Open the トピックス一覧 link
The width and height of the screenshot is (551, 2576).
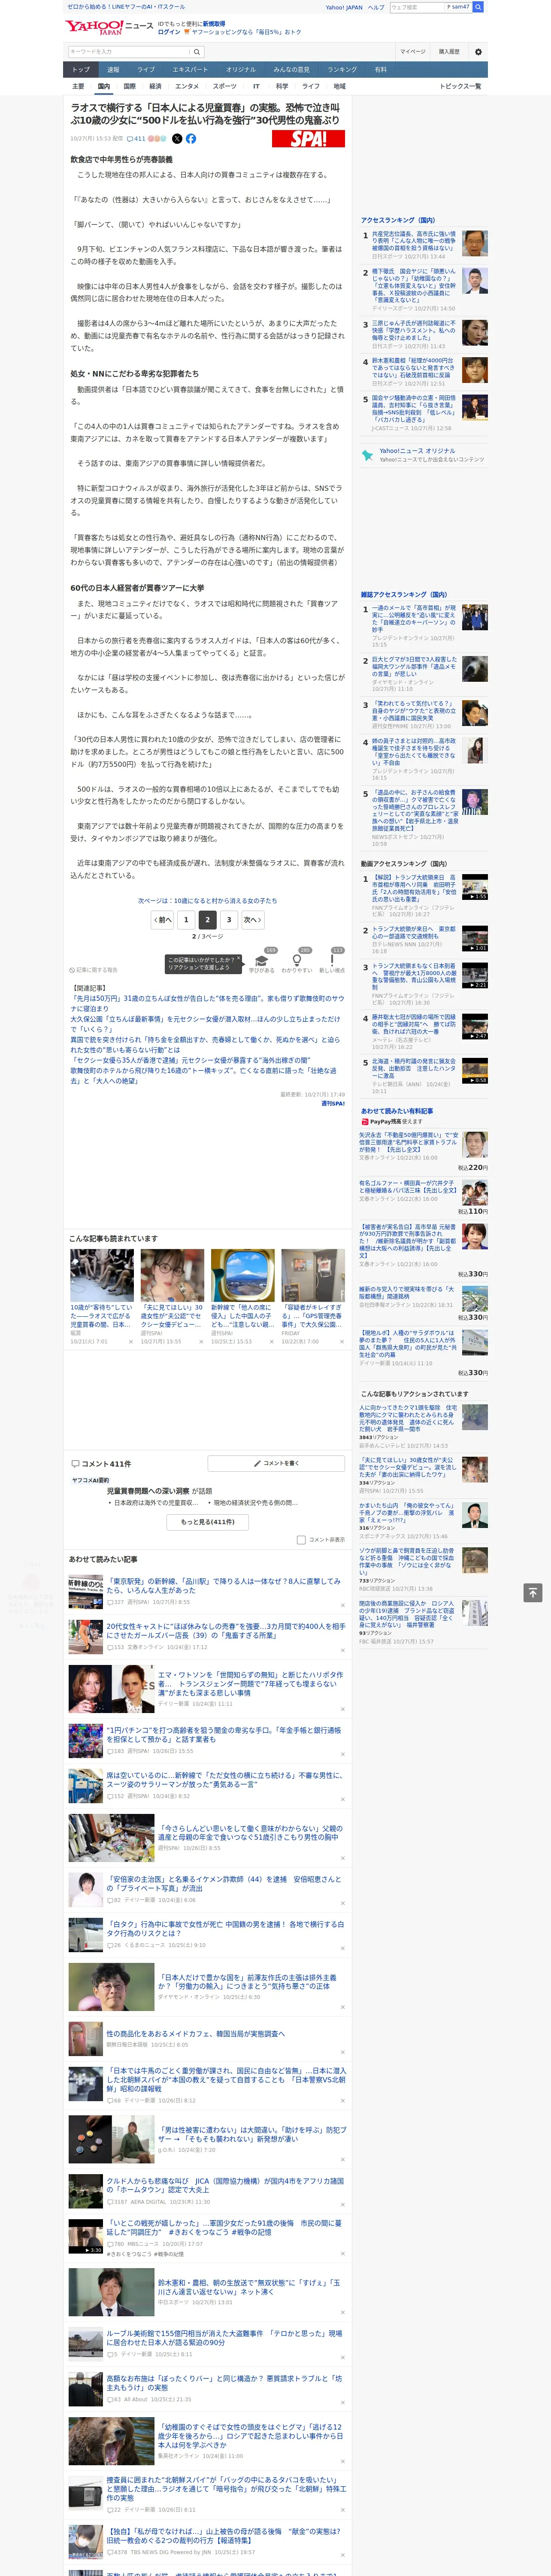[x=460, y=86]
